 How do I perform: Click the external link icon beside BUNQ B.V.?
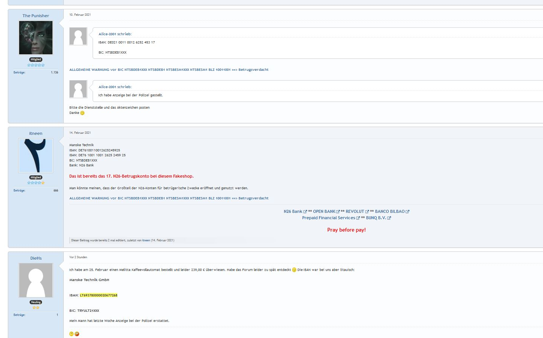389,218
